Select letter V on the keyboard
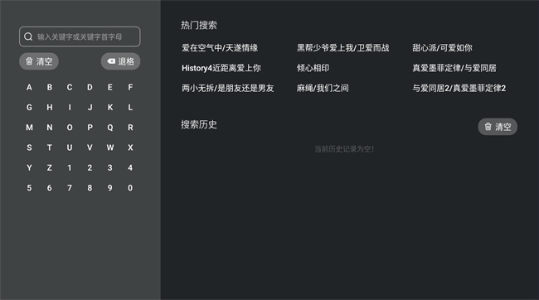The height and width of the screenshot is (300, 539). click(x=90, y=148)
